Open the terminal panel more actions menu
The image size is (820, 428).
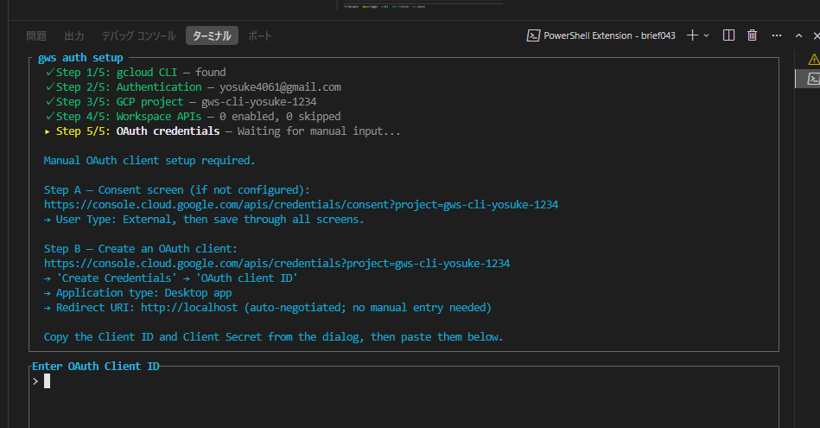(776, 35)
